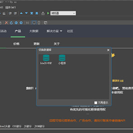Click the yellow 2.X version text
Image resolution: width=133 pixels, height=133 pixels.
118,81
